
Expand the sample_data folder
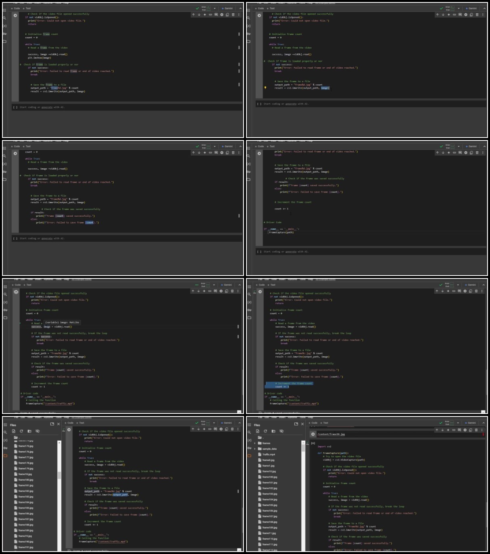point(254,449)
